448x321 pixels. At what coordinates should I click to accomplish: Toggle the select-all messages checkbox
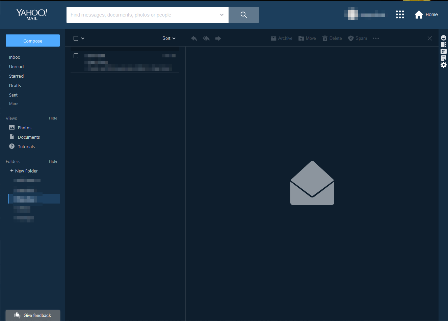[x=75, y=38]
